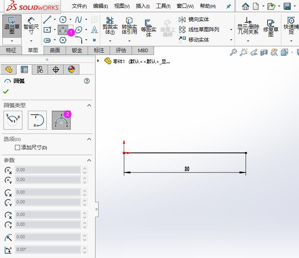Click the Zoom to Fit icon
The image size is (299, 258).
point(233,52)
